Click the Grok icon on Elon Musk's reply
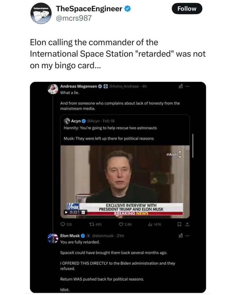This screenshot has height=295, width=236. (x=181, y=236)
